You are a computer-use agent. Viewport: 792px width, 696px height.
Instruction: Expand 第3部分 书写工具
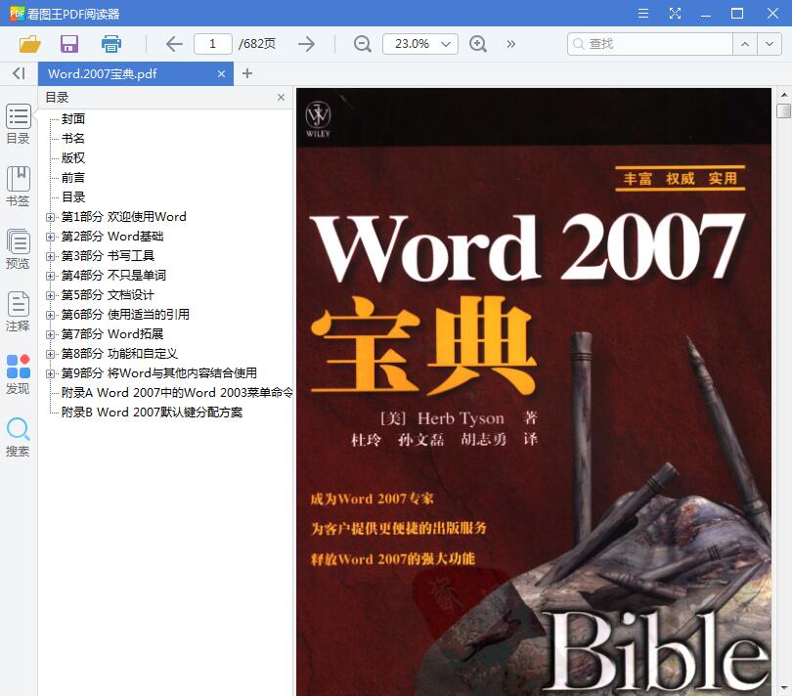[x=50, y=256]
